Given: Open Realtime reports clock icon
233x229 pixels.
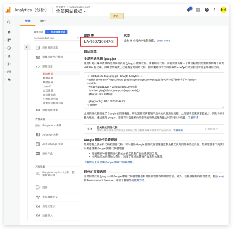Looking at the screenshot, I should point(9,48).
